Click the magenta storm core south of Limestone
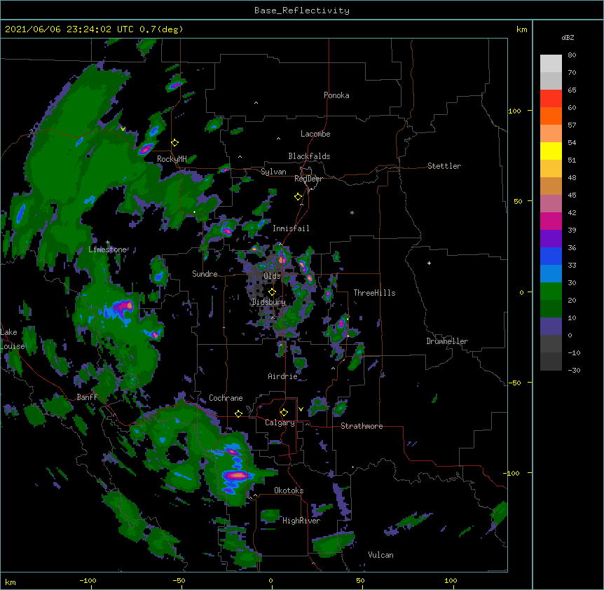 coord(123,306)
